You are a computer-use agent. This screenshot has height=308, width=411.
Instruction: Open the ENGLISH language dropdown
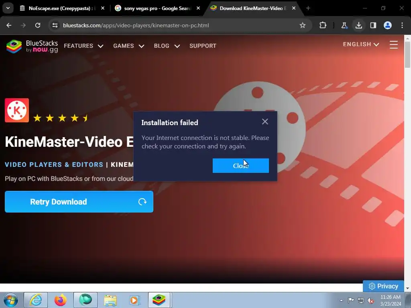[361, 44]
